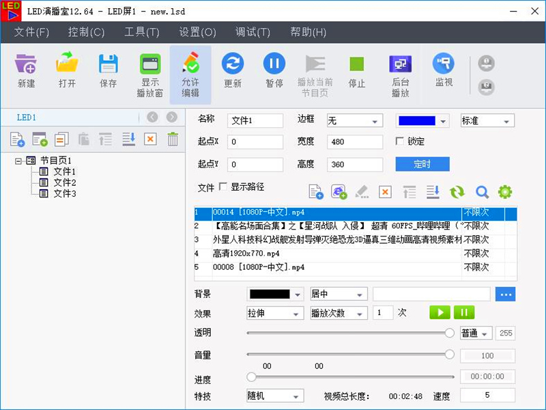This screenshot has width=546, height=410.
Task: Open the 边框 border dropdown
Action: [x=354, y=119]
